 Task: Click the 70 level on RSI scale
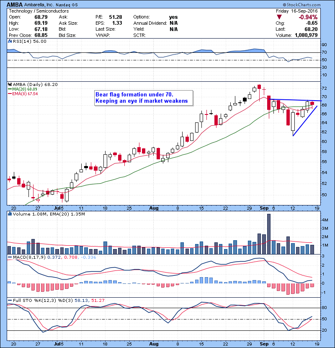pyautogui.click(x=324, y=52)
